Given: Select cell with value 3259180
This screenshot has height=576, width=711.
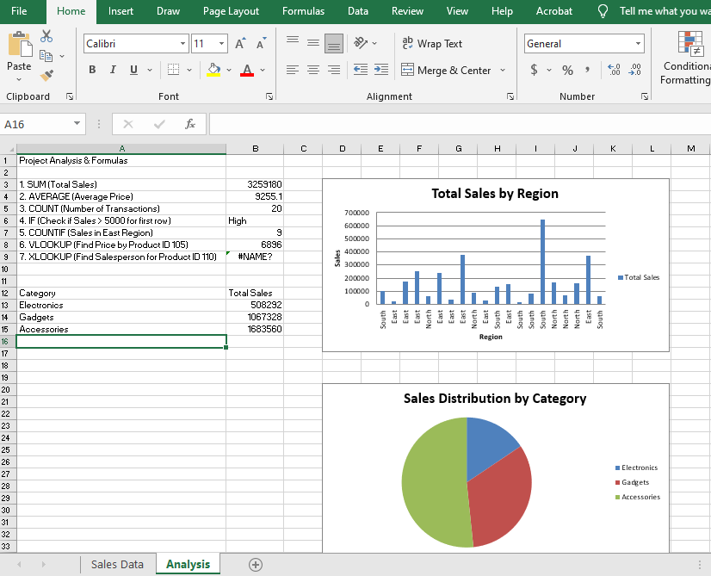Looking at the screenshot, I should 255,184.
